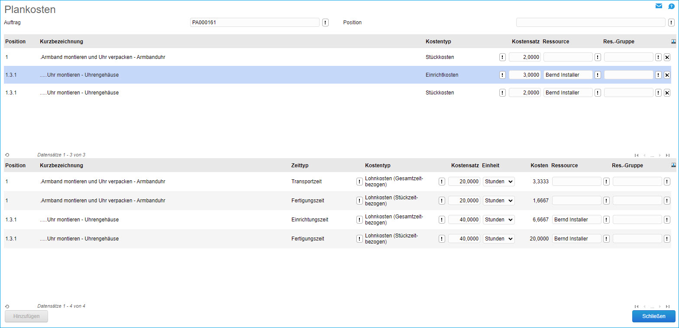Click the Auftrag field containing PA000161
The width and height of the screenshot is (679, 328).
click(255, 23)
